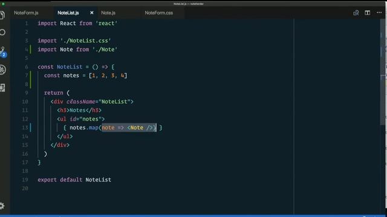
Task: Open the NoteForm.css tab
Action: (158, 13)
